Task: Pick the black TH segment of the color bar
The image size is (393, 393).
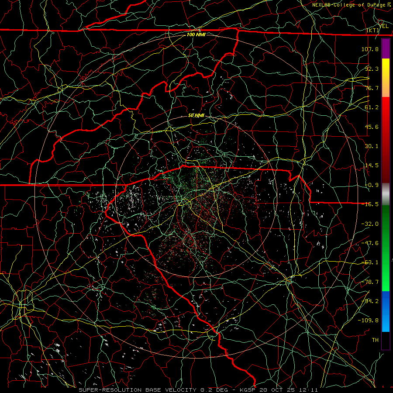Action: [386, 340]
